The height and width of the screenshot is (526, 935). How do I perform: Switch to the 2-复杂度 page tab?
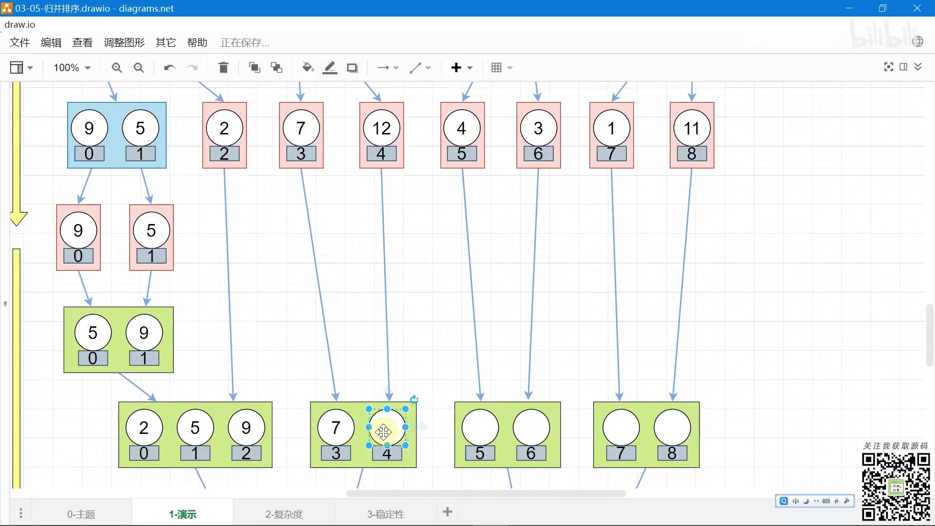284,514
